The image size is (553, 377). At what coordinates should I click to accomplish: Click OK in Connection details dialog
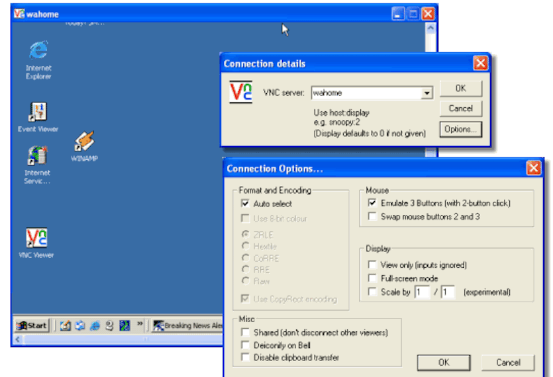[460, 88]
